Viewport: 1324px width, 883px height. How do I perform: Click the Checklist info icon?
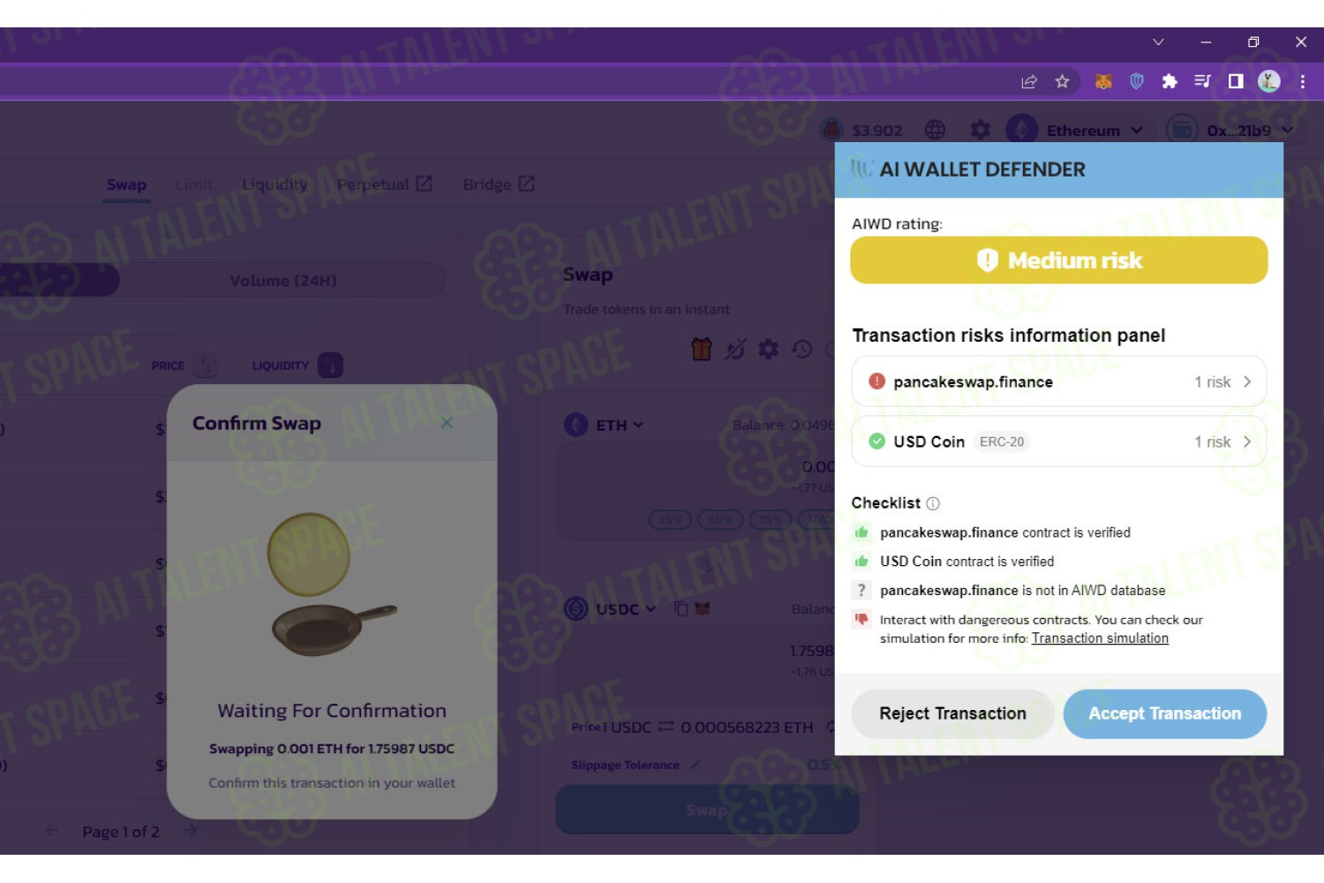[x=933, y=503]
